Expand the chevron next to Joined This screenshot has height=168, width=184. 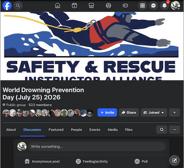coord(175,113)
